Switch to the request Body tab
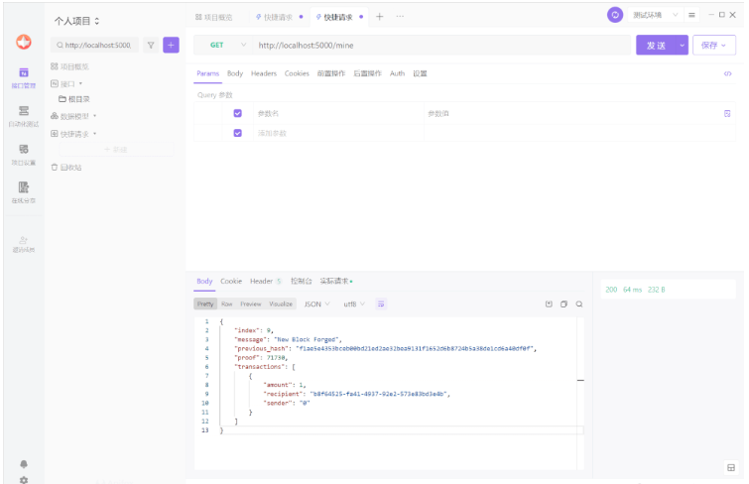The height and width of the screenshot is (484, 749). point(235,73)
